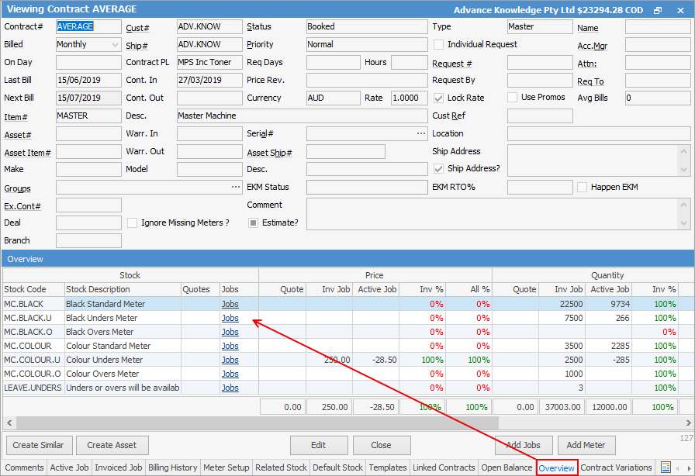Enable Ignore Missing Meters checkbox
695x476 pixels.
pos(132,222)
